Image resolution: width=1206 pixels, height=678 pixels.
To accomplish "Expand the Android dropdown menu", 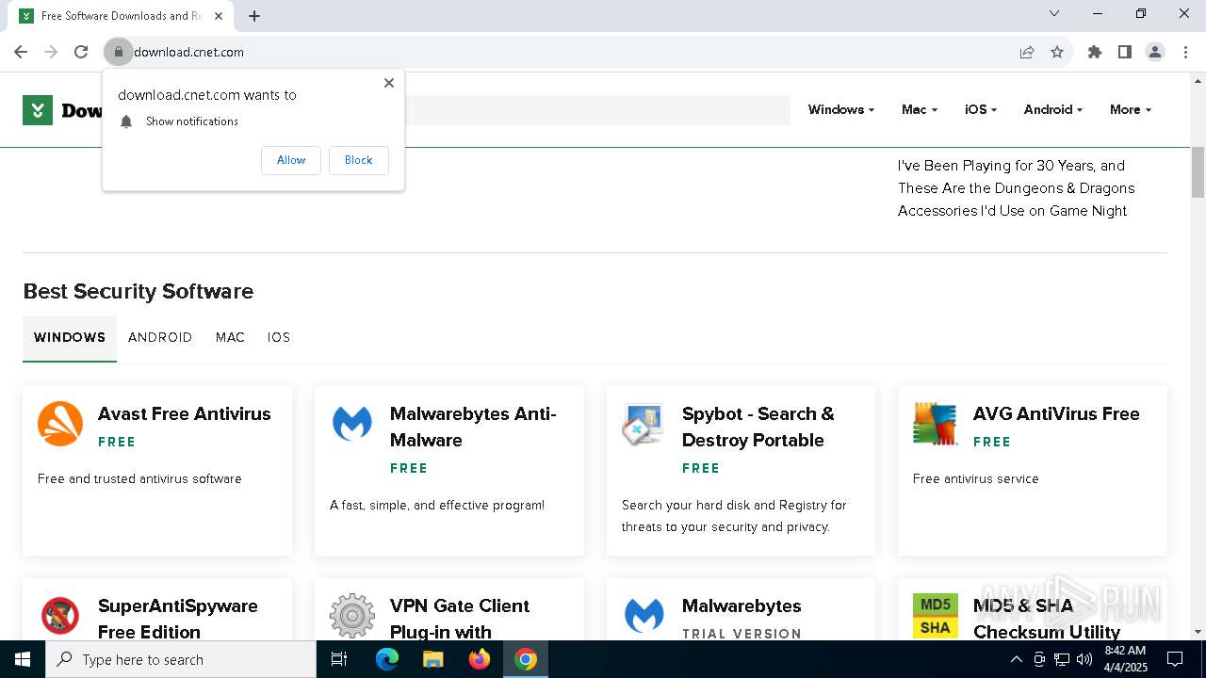I will coord(1053,110).
